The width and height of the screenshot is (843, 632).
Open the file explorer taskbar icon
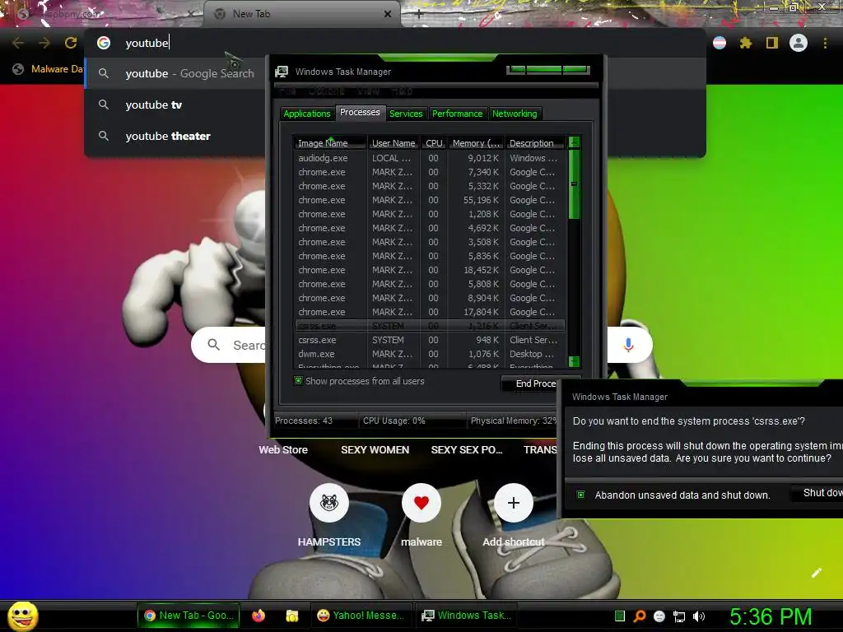tap(292, 616)
